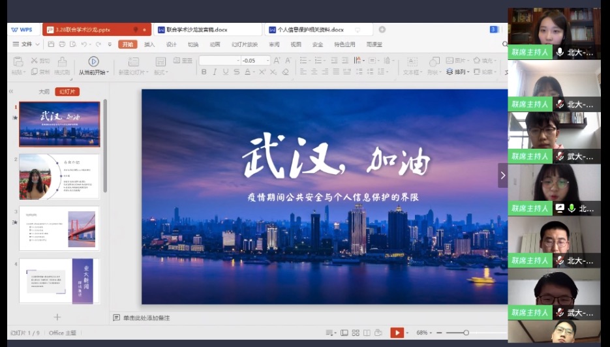
Task: Click the 形状 shapes icon
Action: coord(433,61)
